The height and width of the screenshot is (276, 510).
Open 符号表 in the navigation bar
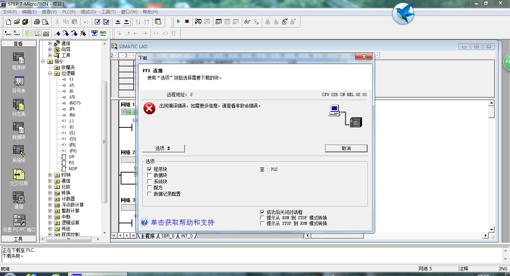point(18,85)
